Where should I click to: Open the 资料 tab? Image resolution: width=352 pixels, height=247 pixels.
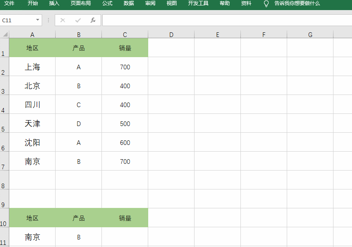point(246,4)
